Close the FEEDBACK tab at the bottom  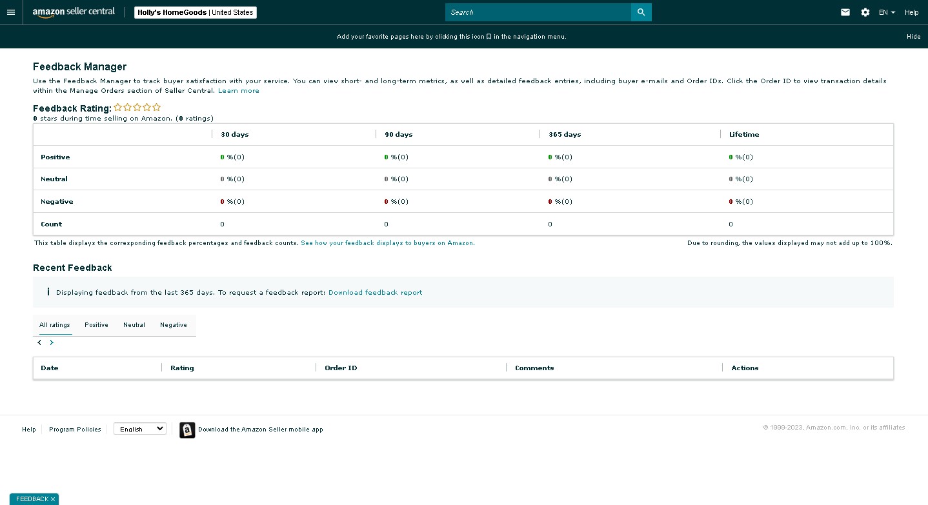click(53, 499)
